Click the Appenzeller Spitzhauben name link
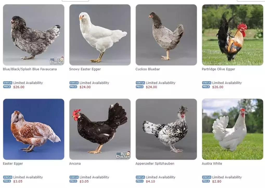 coord(155,163)
